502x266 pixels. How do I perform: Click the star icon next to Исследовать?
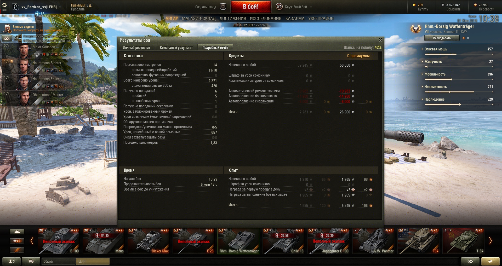click(464, 38)
